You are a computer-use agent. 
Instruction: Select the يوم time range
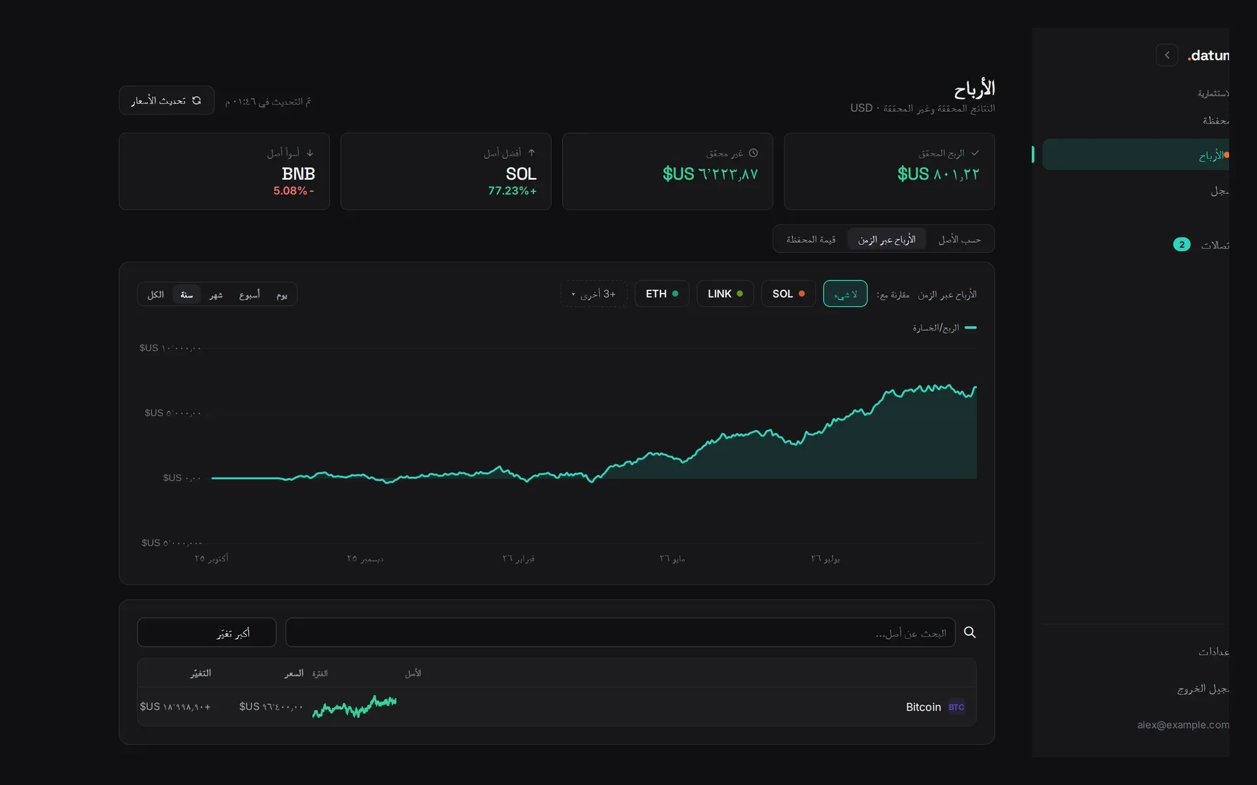pos(282,294)
